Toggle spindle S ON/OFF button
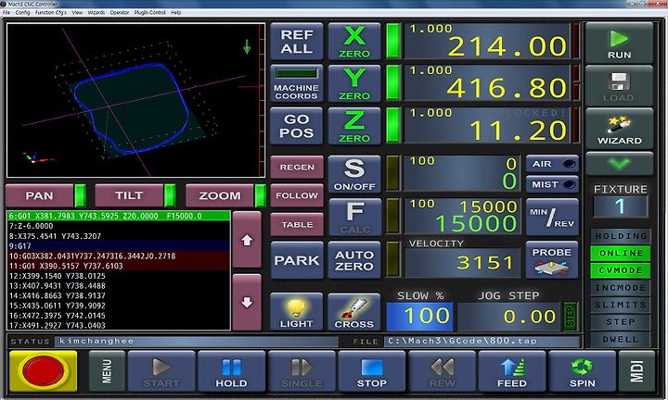Screen dimensions: 668x400 tap(354, 174)
